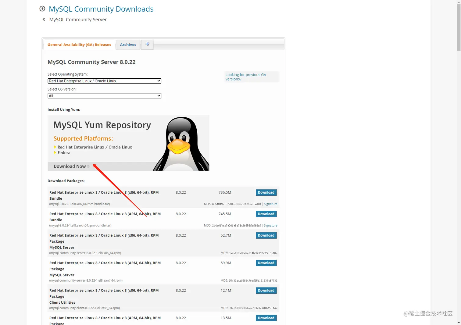Go back to MySQL Community Server
The width and height of the screenshot is (461, 325).
(78, 20)
